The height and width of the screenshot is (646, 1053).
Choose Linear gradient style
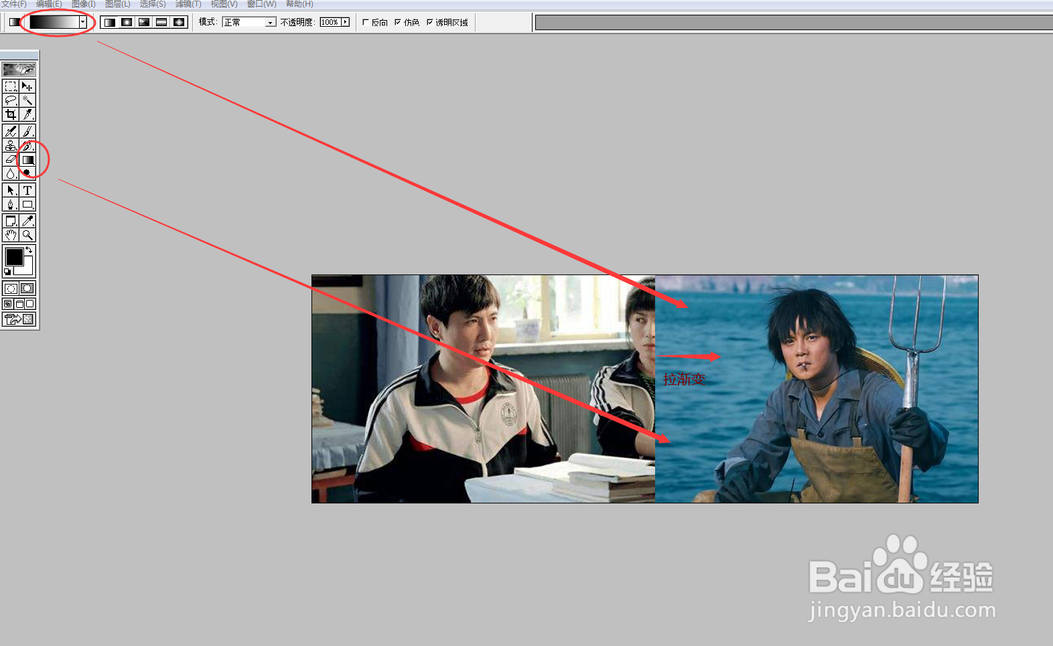(x=109, y=22)
